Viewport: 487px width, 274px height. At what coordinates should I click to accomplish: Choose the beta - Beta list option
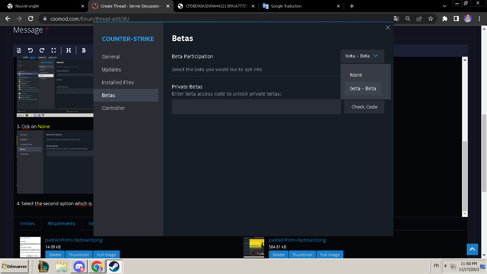click(x=363, y=88)
